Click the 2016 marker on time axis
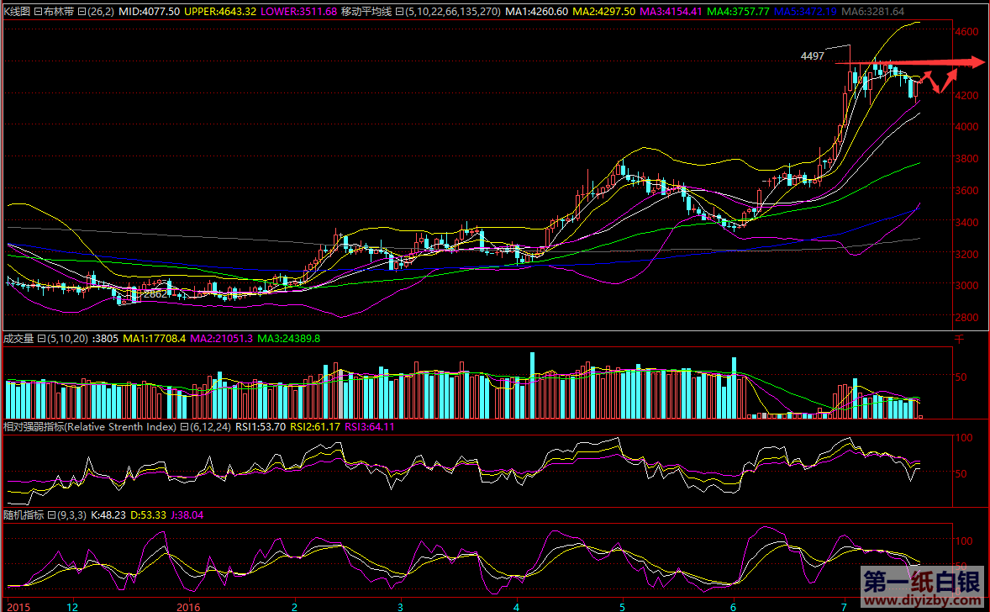 click(188, 605)
